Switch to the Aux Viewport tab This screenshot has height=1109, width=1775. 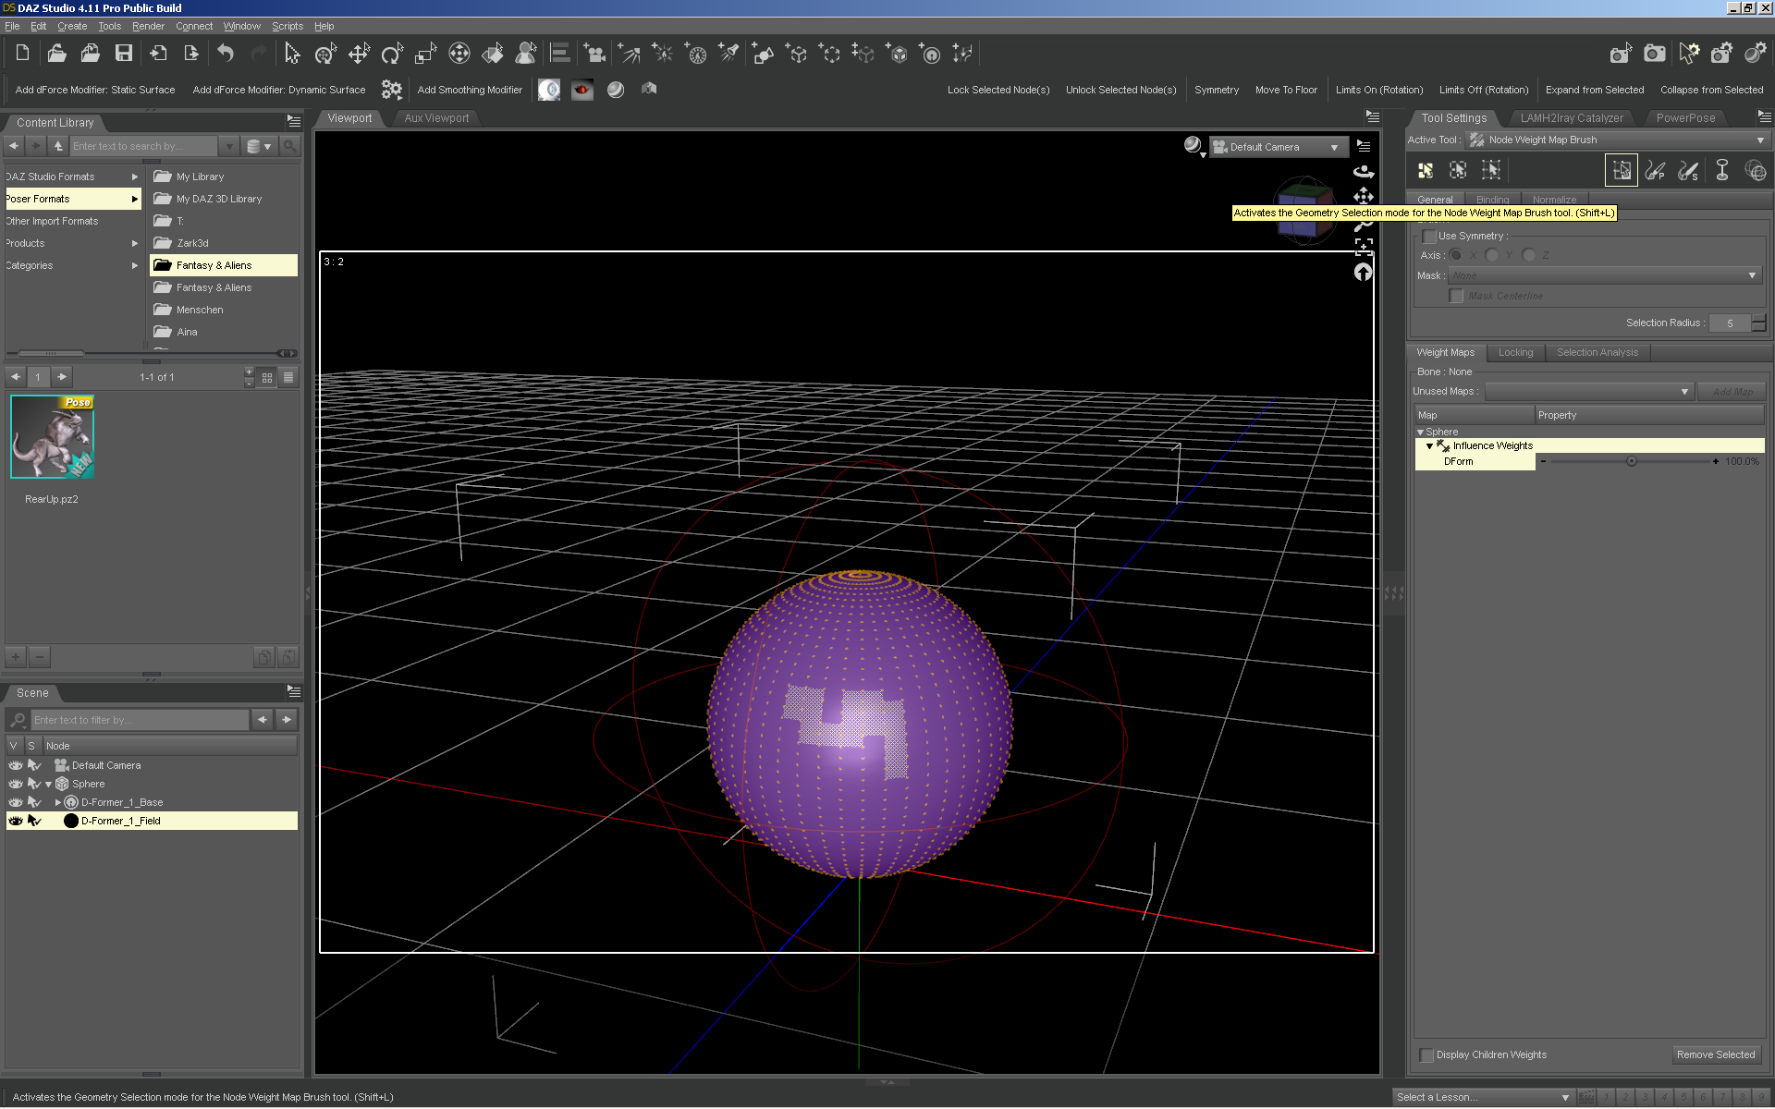click(x=436, y=118)
